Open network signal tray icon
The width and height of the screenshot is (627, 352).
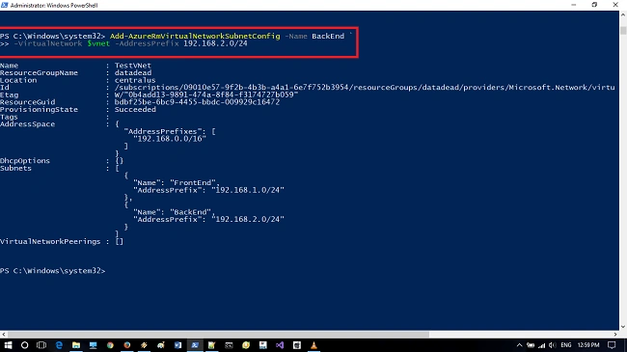[x=541, y=345]
